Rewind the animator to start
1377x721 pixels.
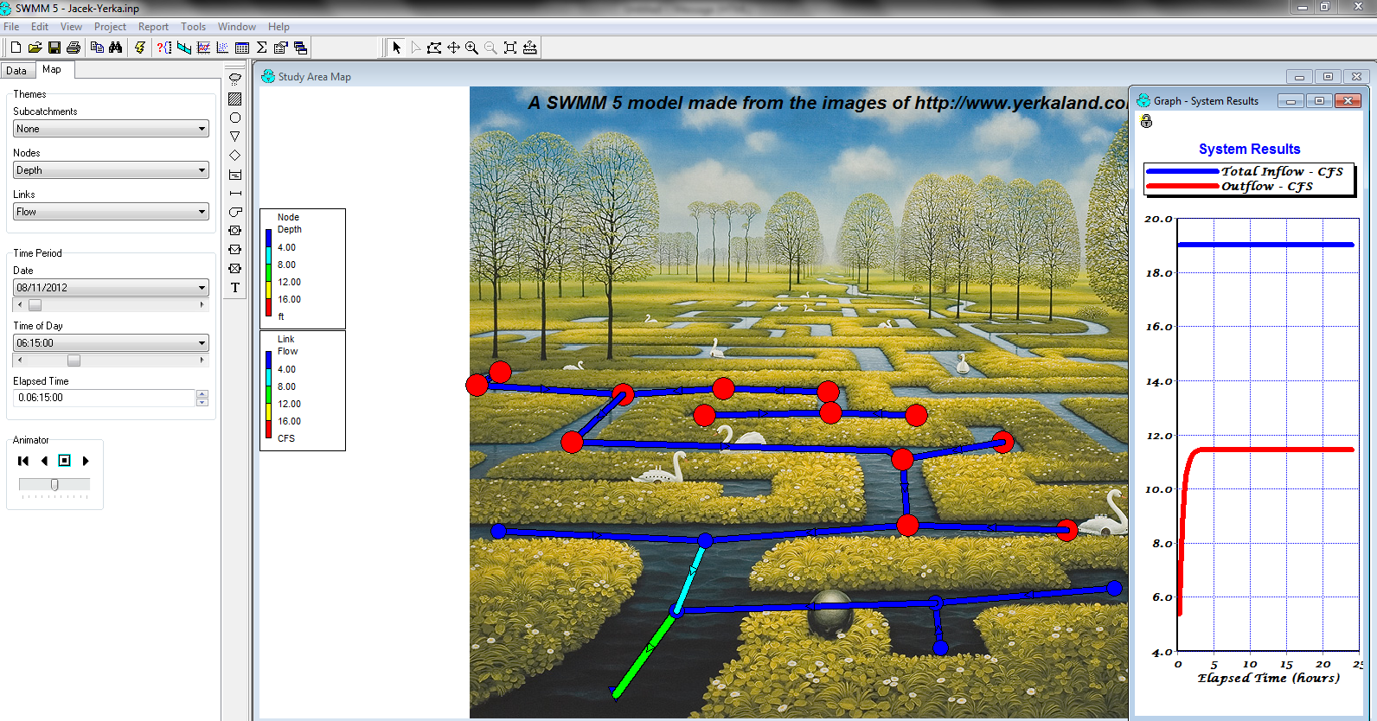point(23,461)
